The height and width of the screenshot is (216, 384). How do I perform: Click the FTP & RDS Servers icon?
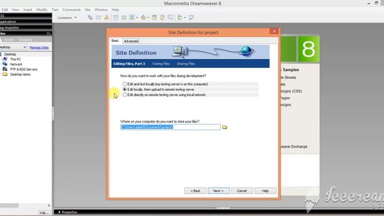click(5, 70)
